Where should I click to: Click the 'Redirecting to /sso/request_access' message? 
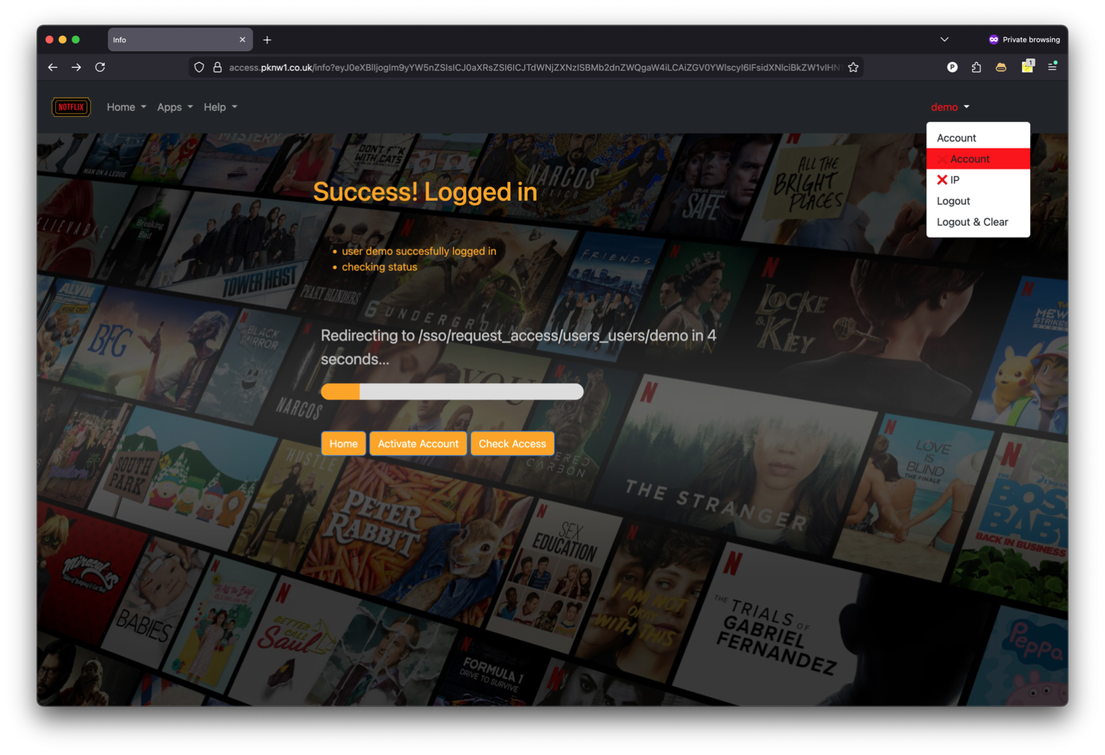click(518, 347)
